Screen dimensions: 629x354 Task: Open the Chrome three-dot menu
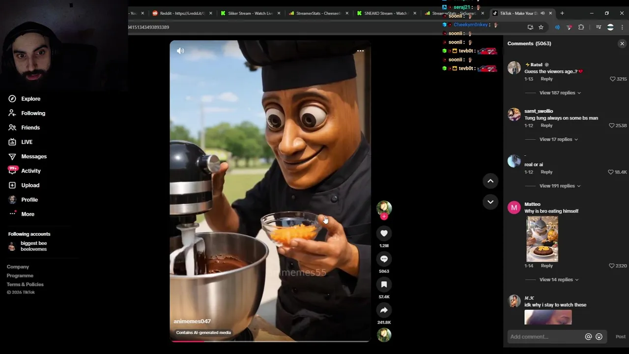point(622,27)
